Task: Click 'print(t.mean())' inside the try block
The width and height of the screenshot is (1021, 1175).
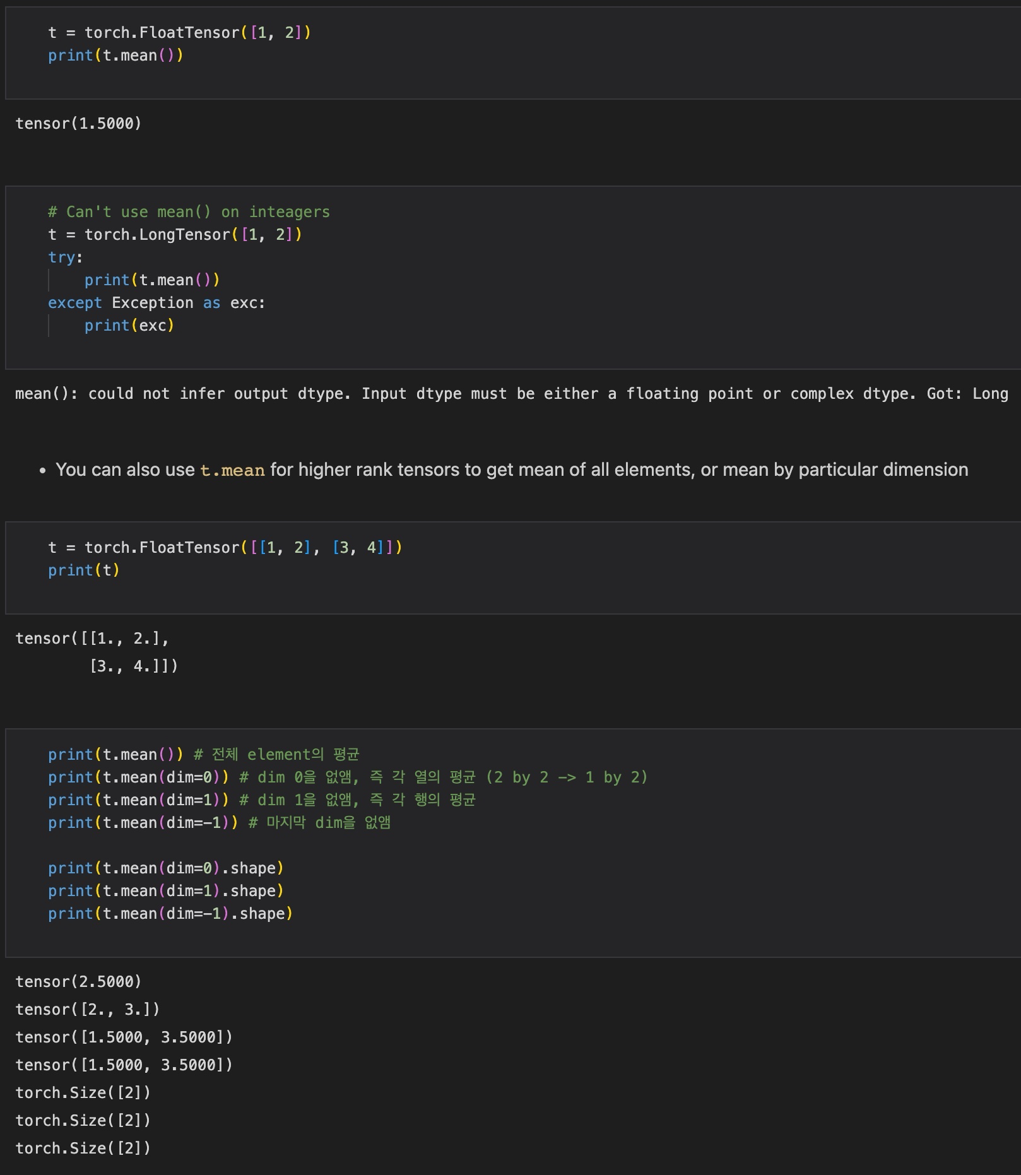Action: (x=152, y=280)
